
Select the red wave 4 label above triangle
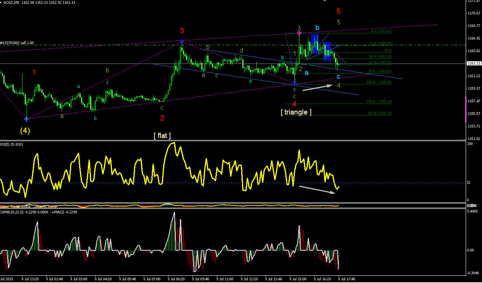[x=294, y=104]
